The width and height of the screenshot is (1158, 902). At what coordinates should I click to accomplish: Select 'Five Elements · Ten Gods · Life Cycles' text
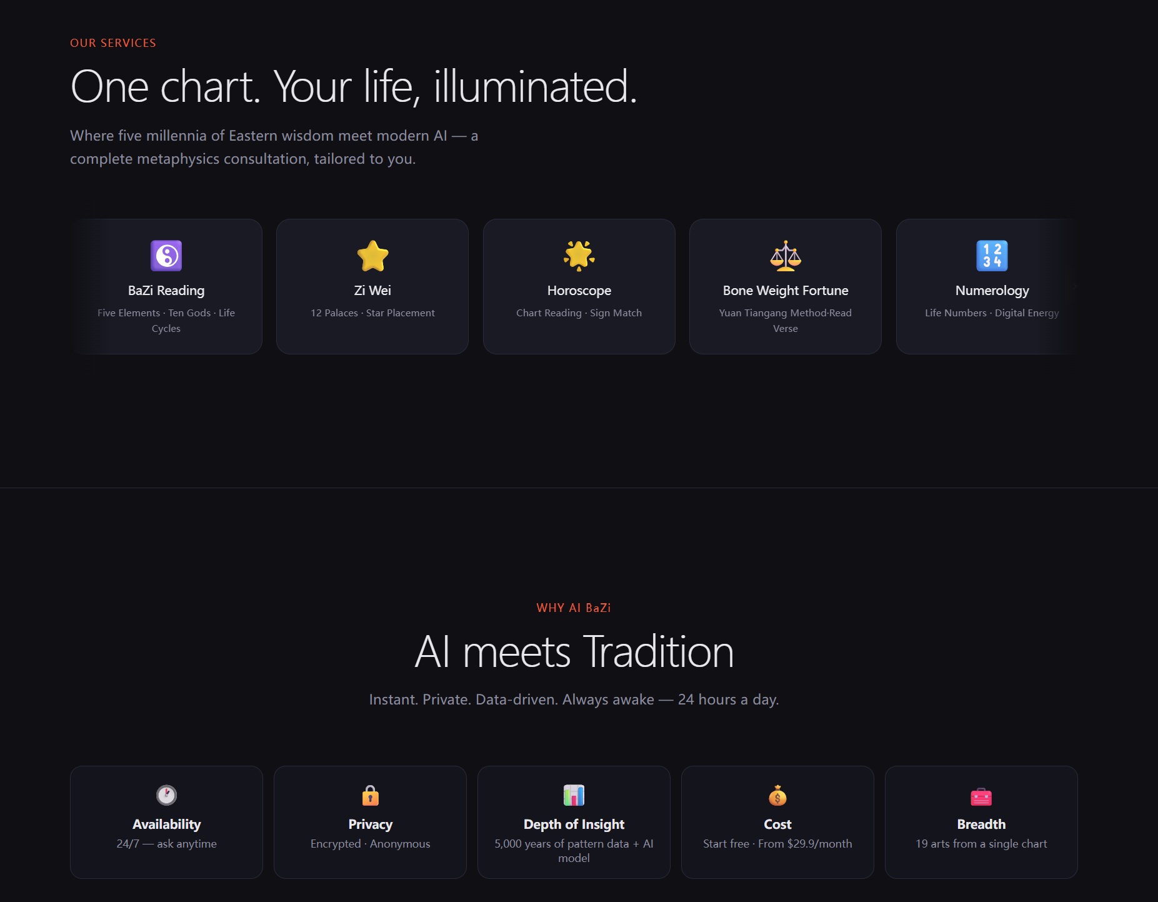pos(166,321)
